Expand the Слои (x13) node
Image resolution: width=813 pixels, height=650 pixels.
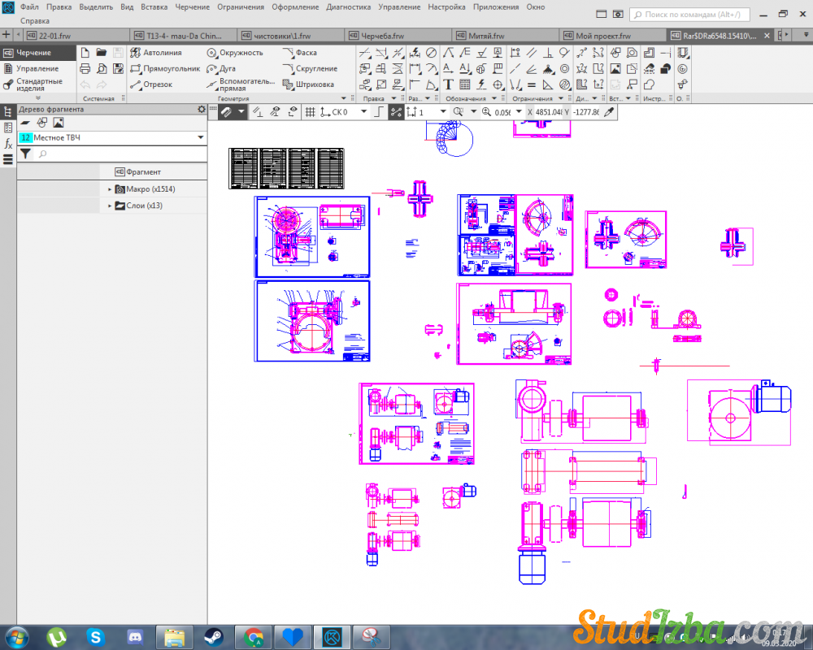(110, 206)
